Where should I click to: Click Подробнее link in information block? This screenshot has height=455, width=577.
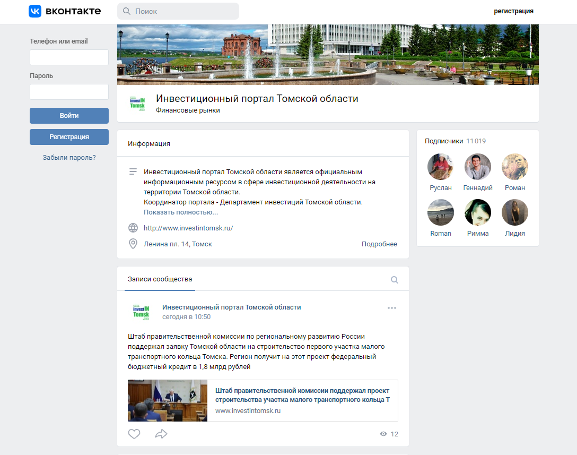coord(379,244)
